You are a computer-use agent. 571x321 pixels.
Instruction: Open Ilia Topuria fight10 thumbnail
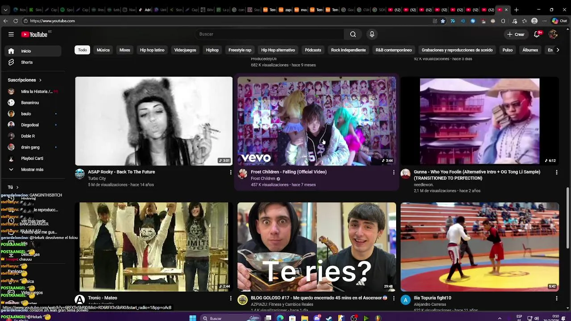point(480,247)
